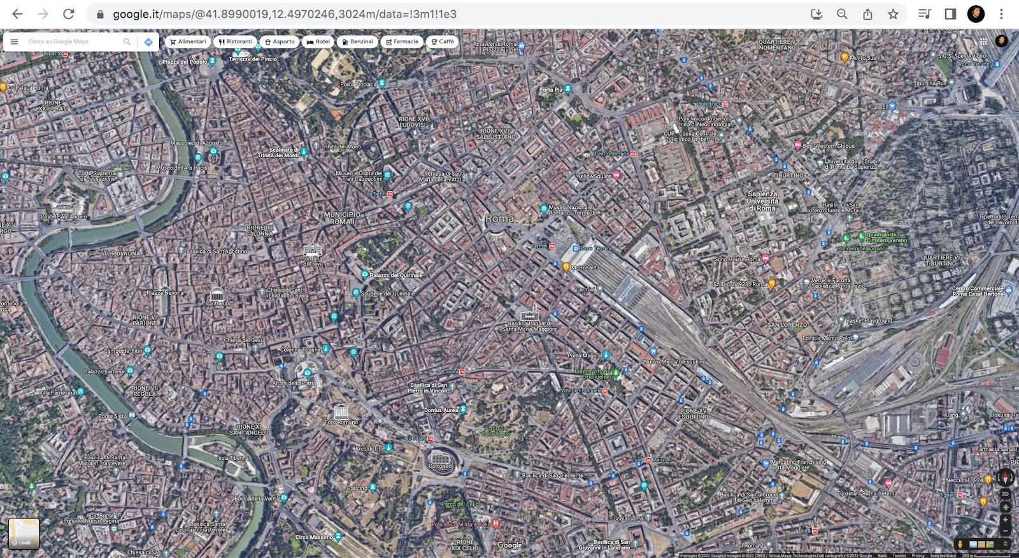Screen dimensions: 1019x558
Task: Click the Barberini metro M icon
Action: 390,194
